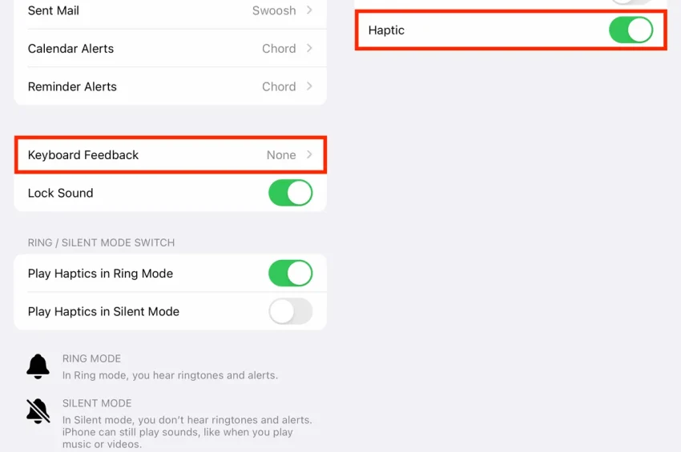Viewport: 681px width, 452px height.
Task: Open Sent Mail chevron arrow
Action: pyautogui.click(x=309, y=10)
